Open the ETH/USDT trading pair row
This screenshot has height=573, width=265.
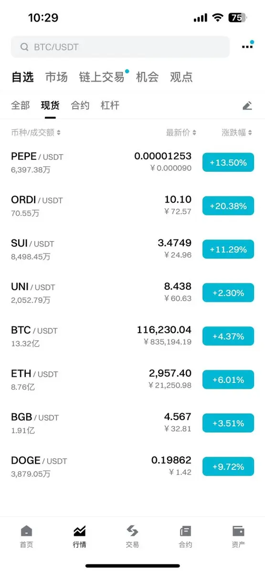coord(132,380)
